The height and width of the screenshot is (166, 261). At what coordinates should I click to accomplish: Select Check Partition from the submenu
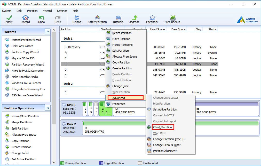[163, 127]
